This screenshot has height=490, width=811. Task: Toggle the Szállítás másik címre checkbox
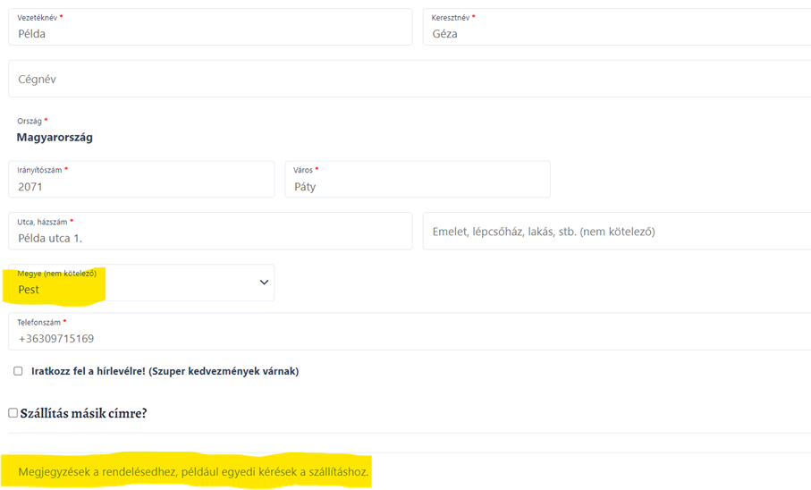pyautogui.click(x=13, y=413)
